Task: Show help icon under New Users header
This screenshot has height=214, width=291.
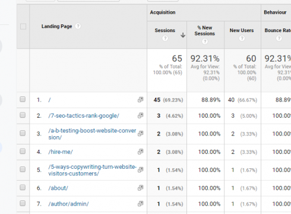Action: [x=242, y=38]
